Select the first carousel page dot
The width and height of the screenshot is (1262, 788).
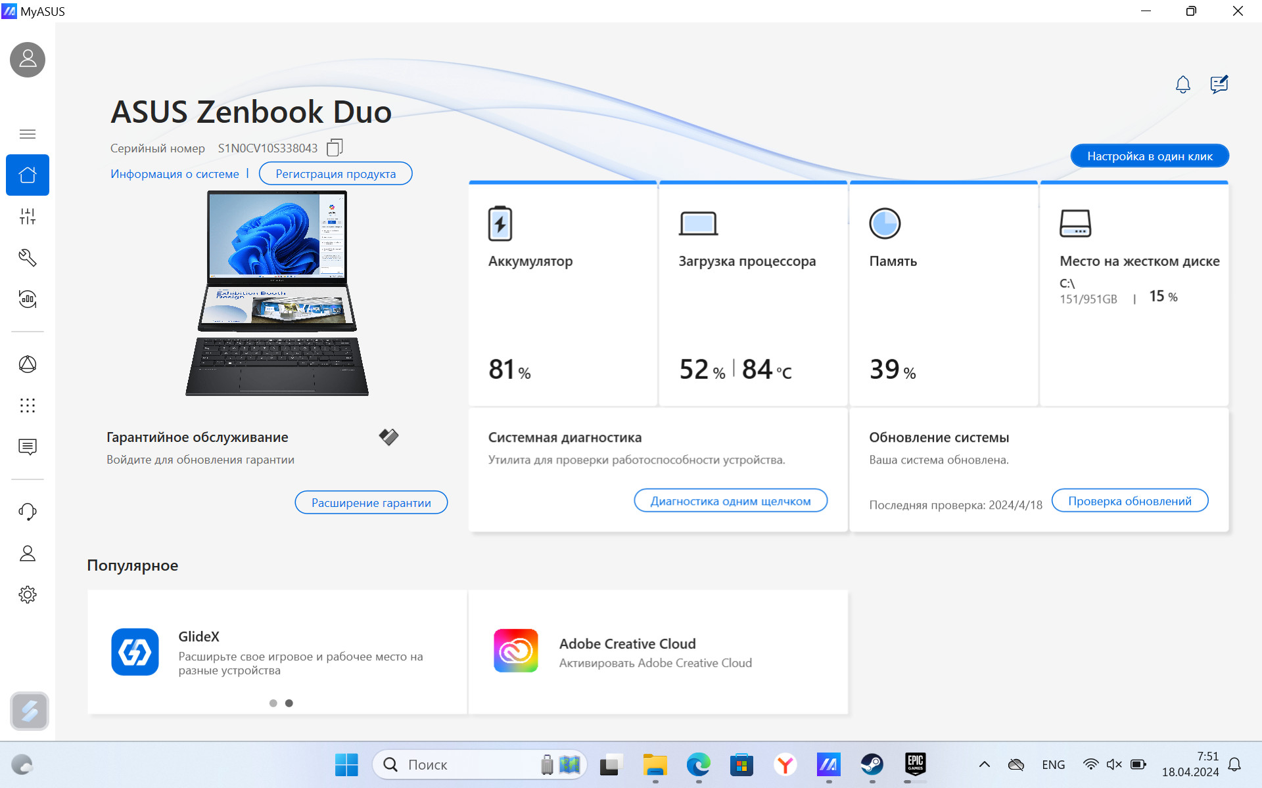pos(273,703)
